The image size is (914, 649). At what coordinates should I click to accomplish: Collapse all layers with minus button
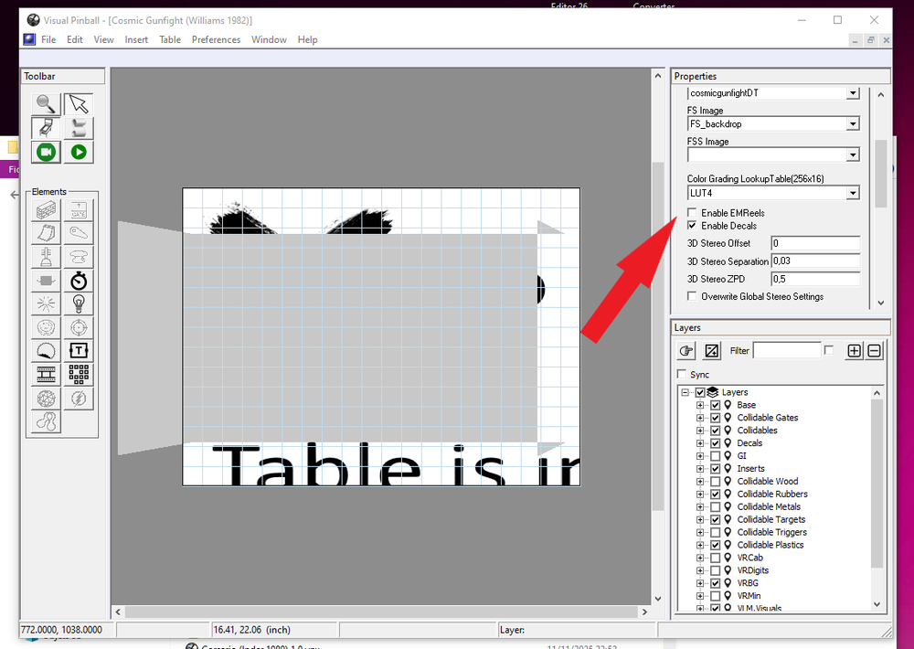click(875, 350)
